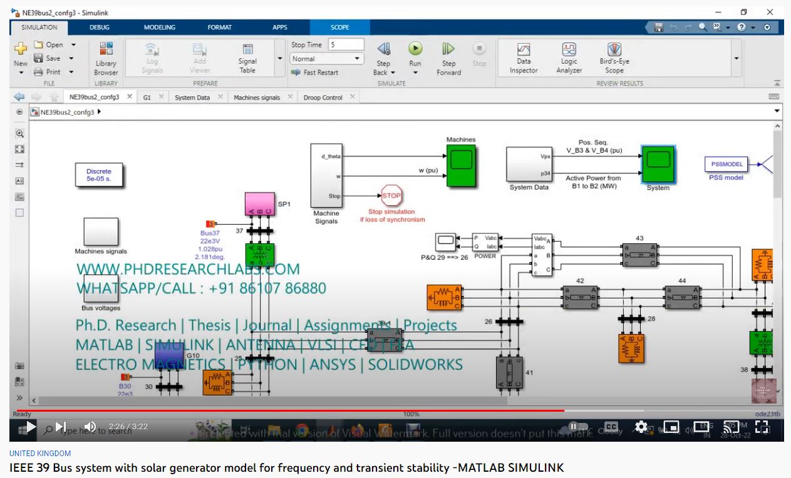Click the Log Signals button
The width and height of the screenshot is (791, 478).
point(152,58)
